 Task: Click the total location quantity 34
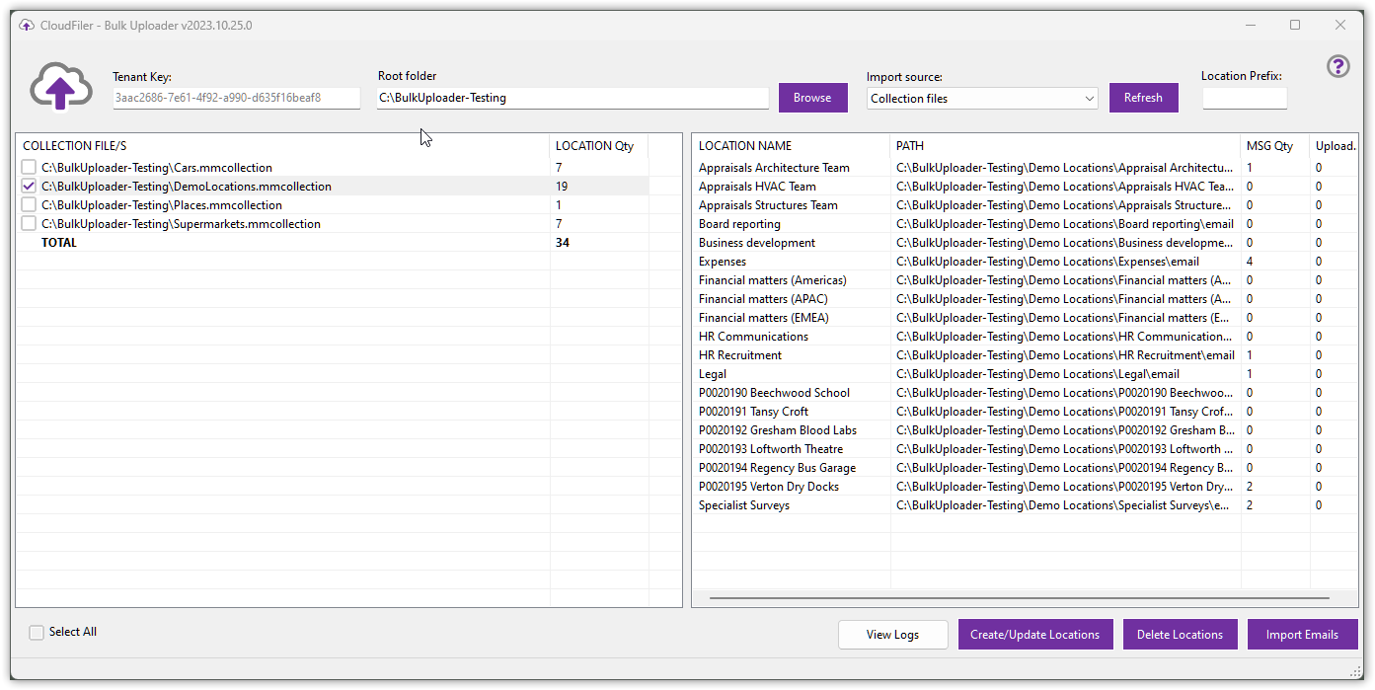pyautogui.click(x=563, y=243)
